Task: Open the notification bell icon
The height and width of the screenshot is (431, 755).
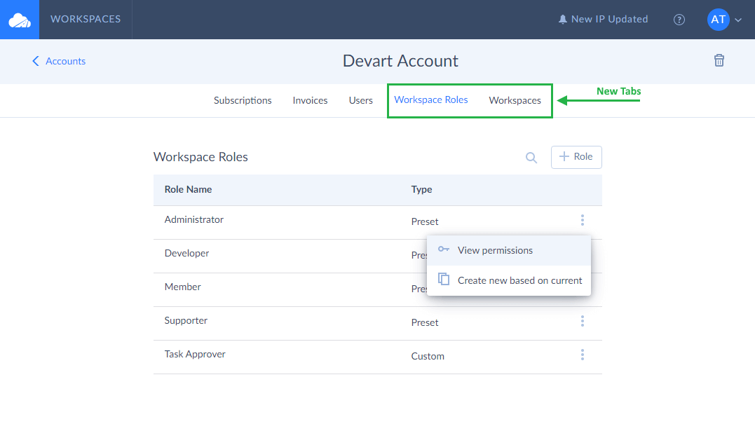Action: pyautogui.click(x=562, y=19)
